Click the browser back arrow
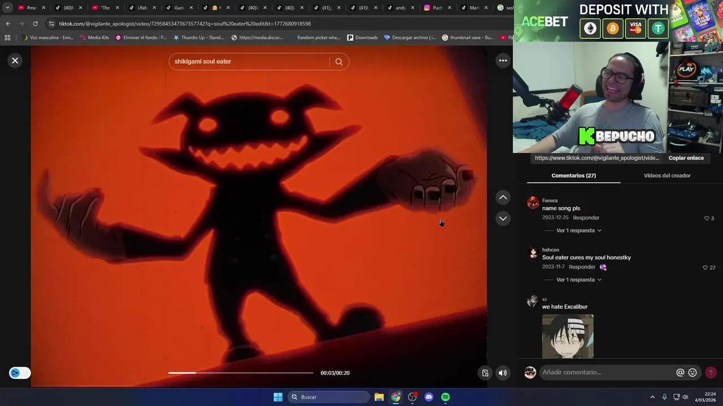723x406 pixels. (8, 24)
